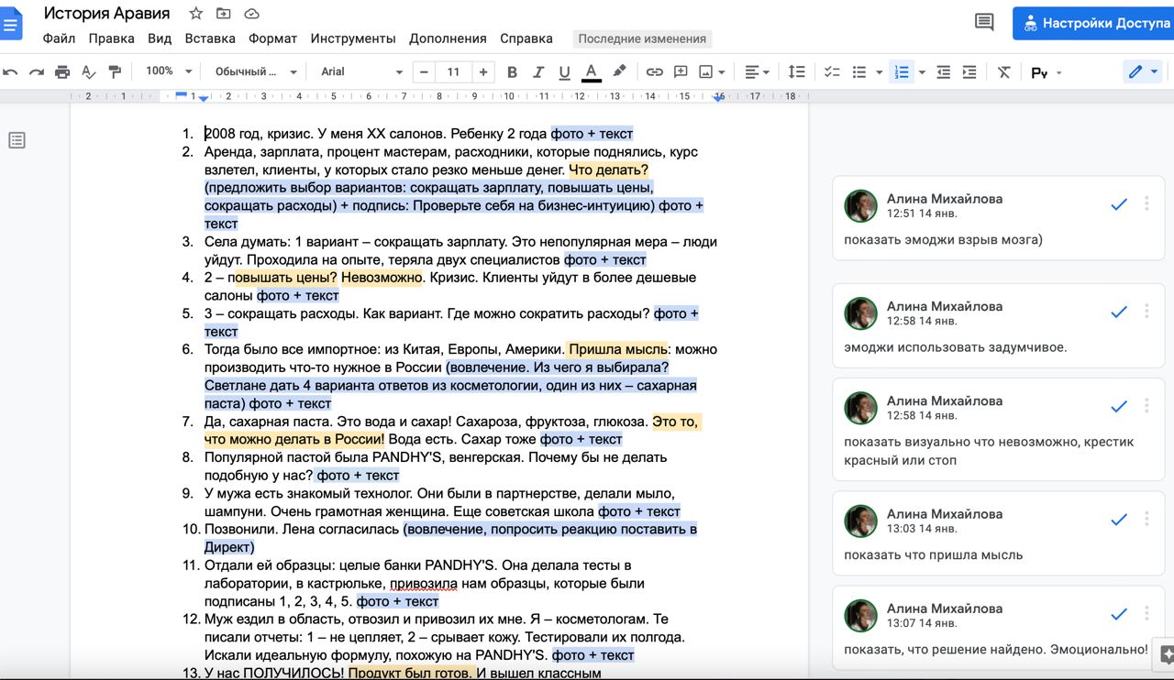Show document outline in left sidebar
Image resolution: width=1174 pixels, height=680 pixels.
pyautogui.click(x=17, y=140)
